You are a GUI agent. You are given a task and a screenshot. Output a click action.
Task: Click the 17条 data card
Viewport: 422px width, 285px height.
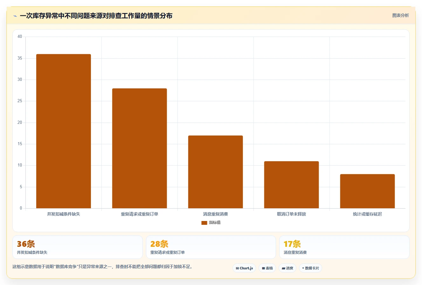344,247
